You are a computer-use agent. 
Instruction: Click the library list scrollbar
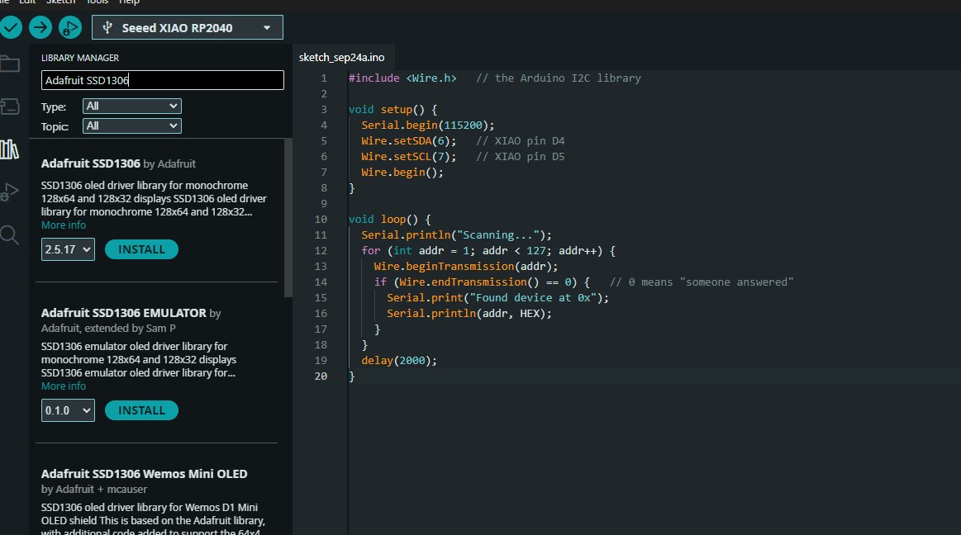pyautogui.click(x=288, y=218)
